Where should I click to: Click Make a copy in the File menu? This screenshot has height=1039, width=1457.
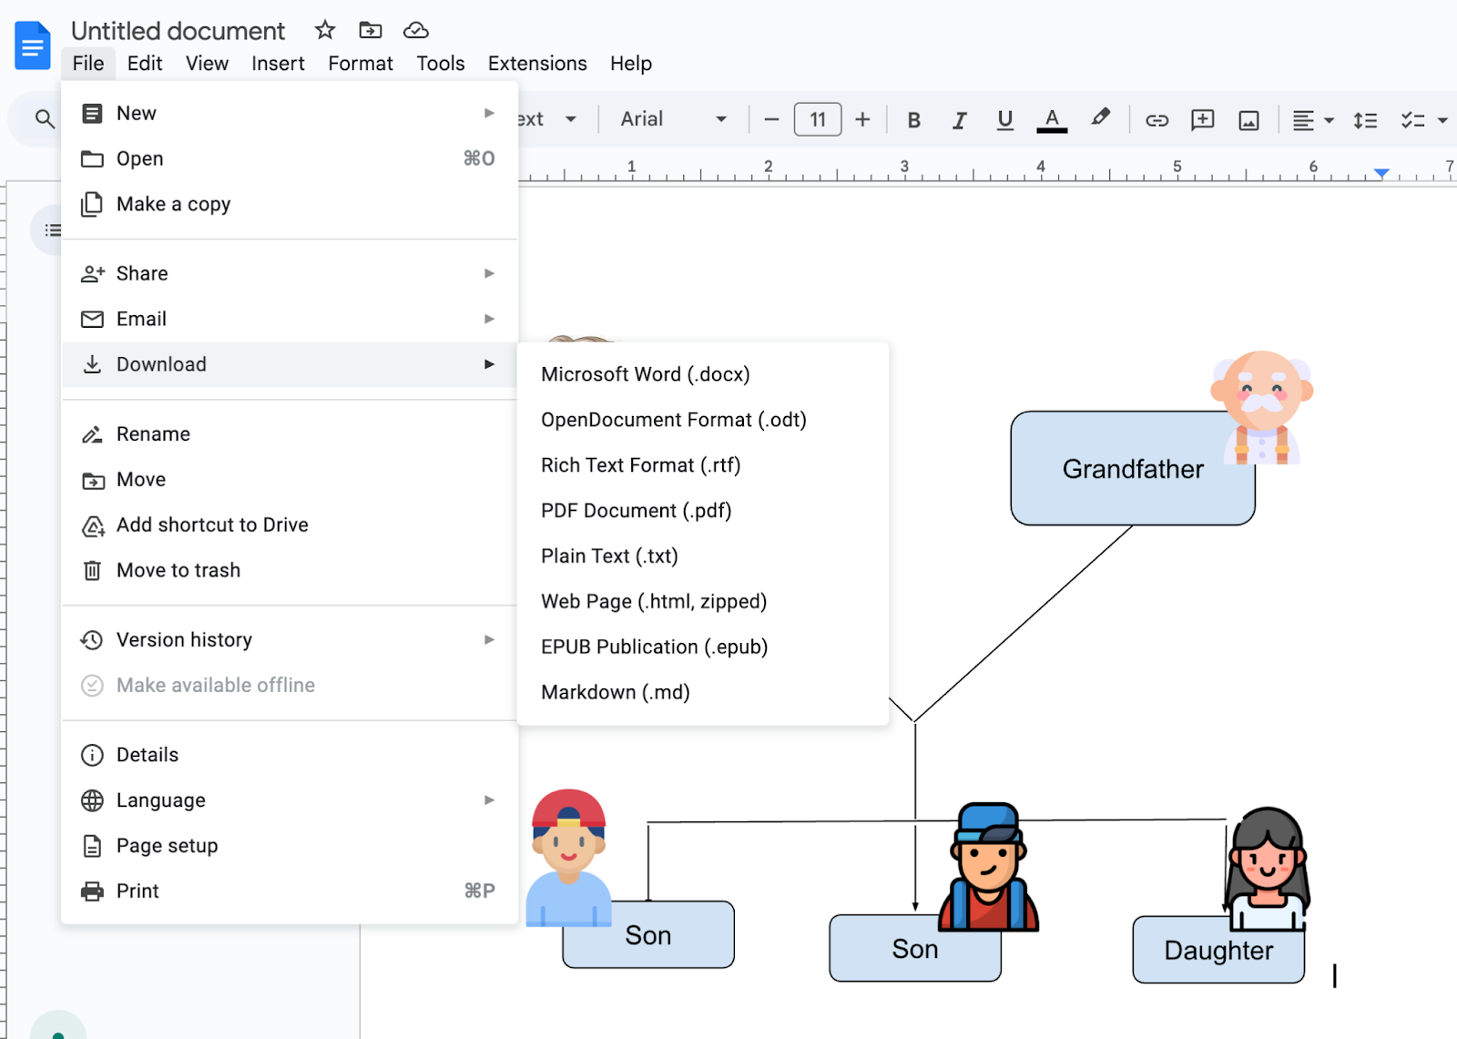pos(173,204)
